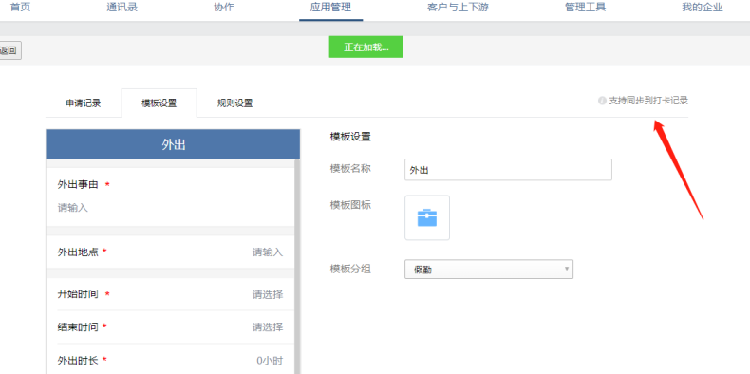The image size is (750, 374).
Task: Go to the 协作 navigation item
Action: pos(224,8)
